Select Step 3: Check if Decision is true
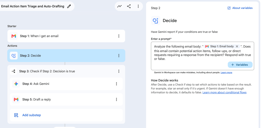Screen dimensions: 261x128 (66, 71)
